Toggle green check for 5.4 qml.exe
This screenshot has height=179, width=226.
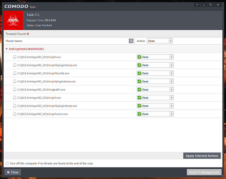click(139, 57)
